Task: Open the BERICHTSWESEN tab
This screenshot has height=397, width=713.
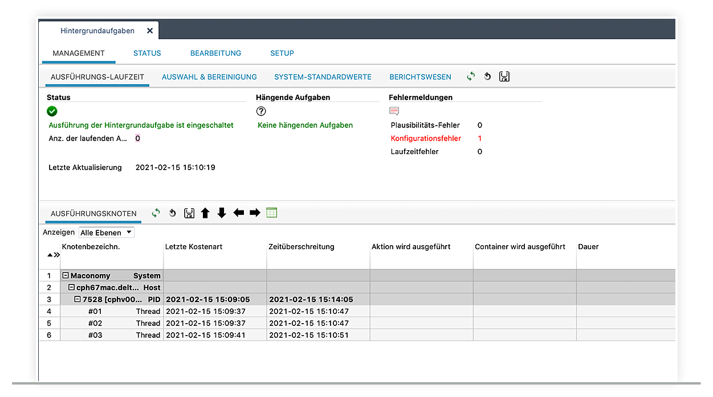Action: (420, 77)
